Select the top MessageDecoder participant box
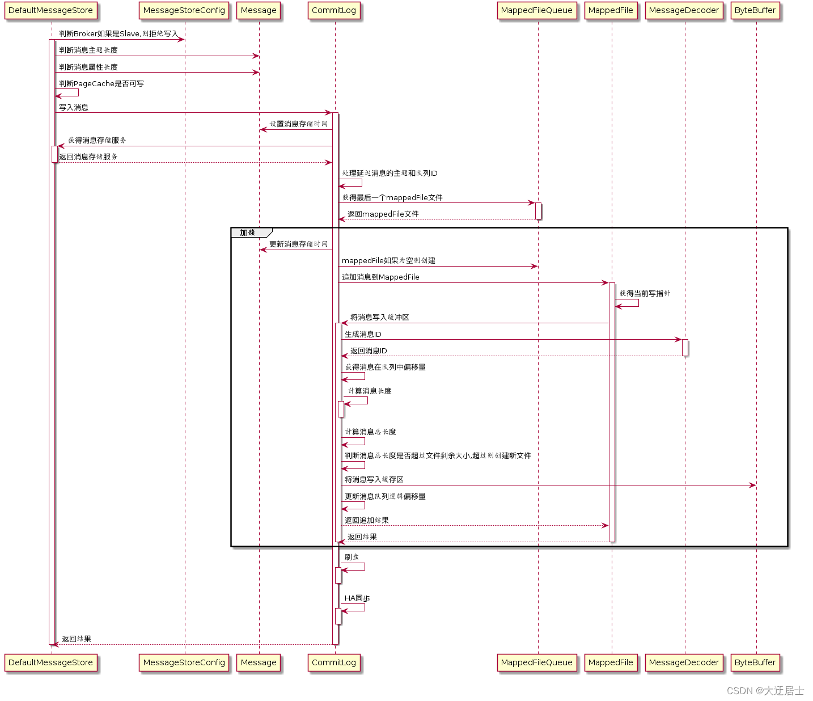The image size is (813, 701). [x=684, y=11]
